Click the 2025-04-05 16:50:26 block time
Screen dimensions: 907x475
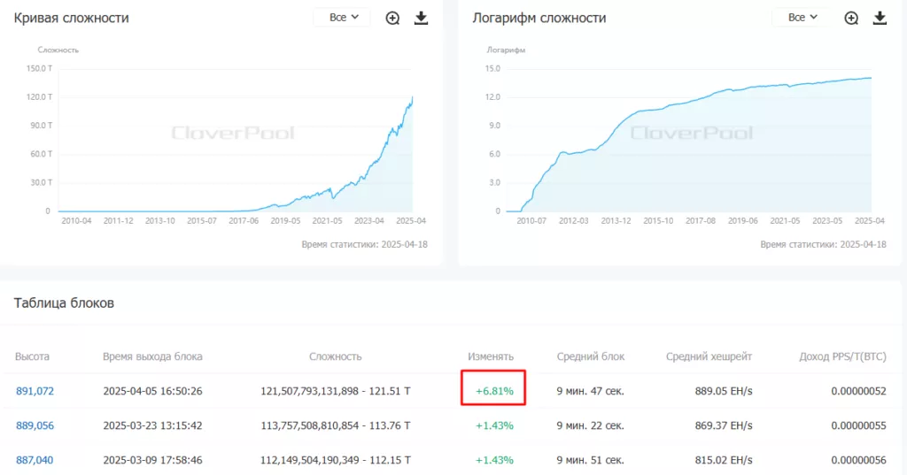pyautogui.click(x=152, y=390)
